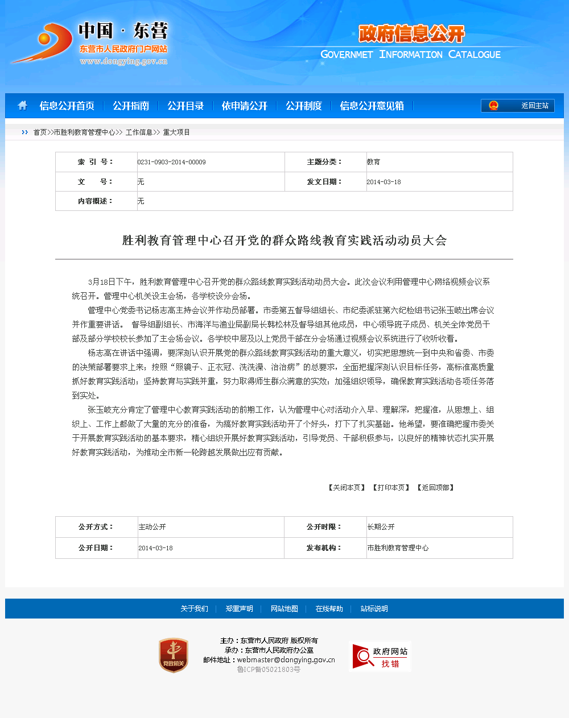Click the red 党政机关 badge icon
The image size is (569, 718).
(174, 655)
